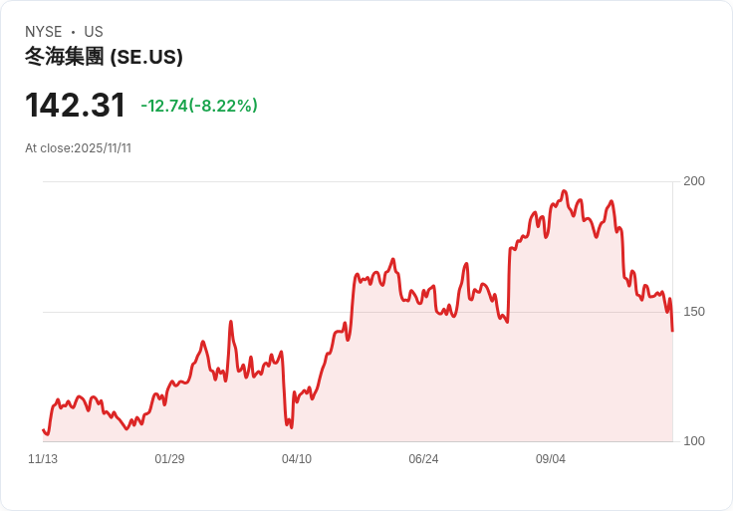Click the sharp dip low before 04/10

[291, 427]
